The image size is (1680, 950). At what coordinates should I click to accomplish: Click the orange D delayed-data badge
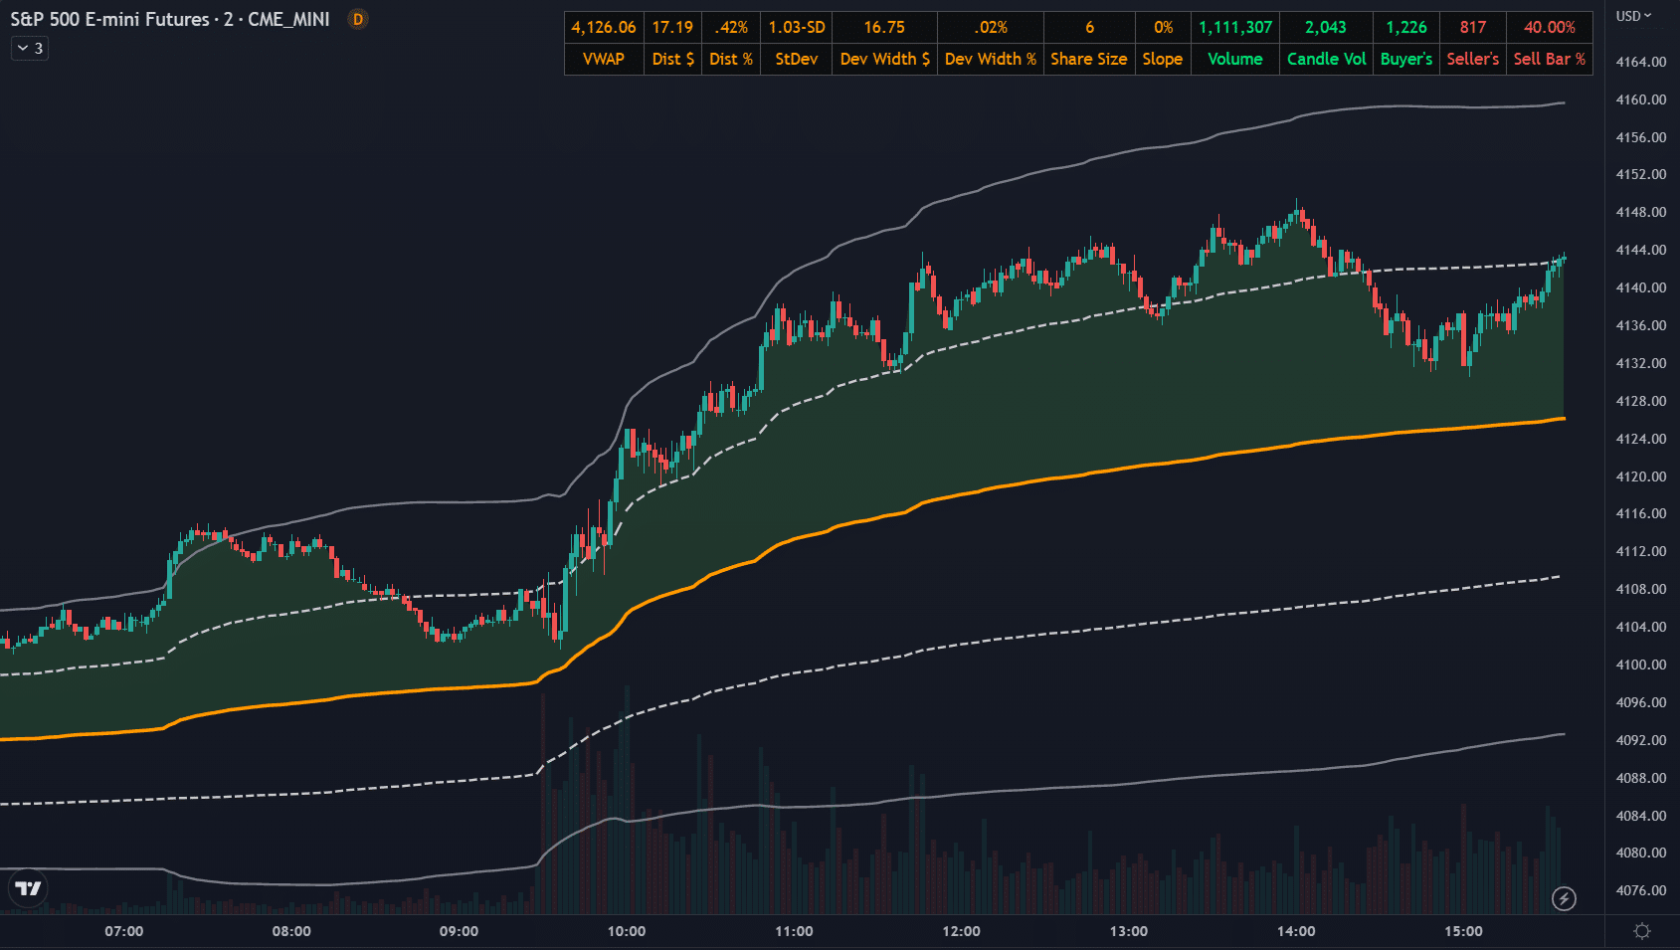click(358, 19)
